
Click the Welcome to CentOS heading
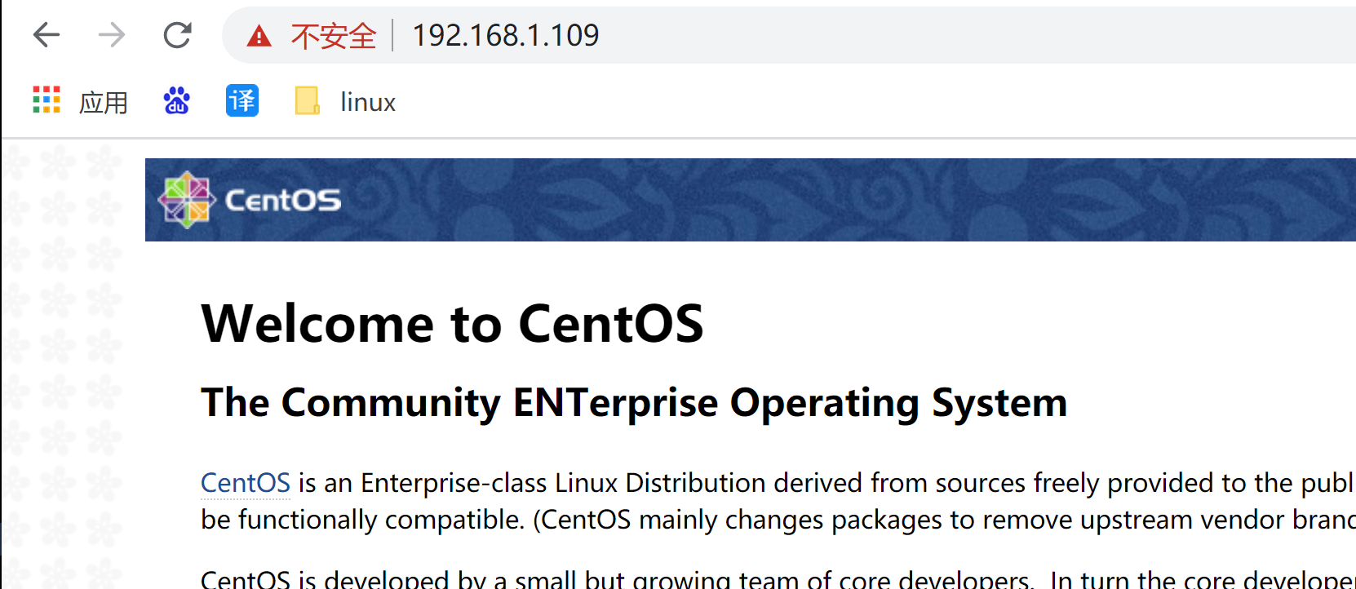[452, 324]
